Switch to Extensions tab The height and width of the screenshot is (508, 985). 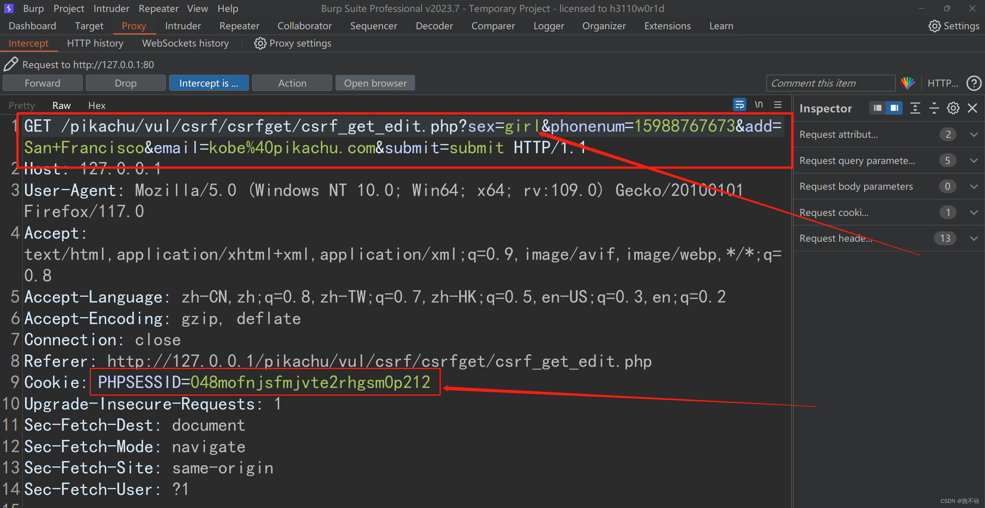point(667,26)
